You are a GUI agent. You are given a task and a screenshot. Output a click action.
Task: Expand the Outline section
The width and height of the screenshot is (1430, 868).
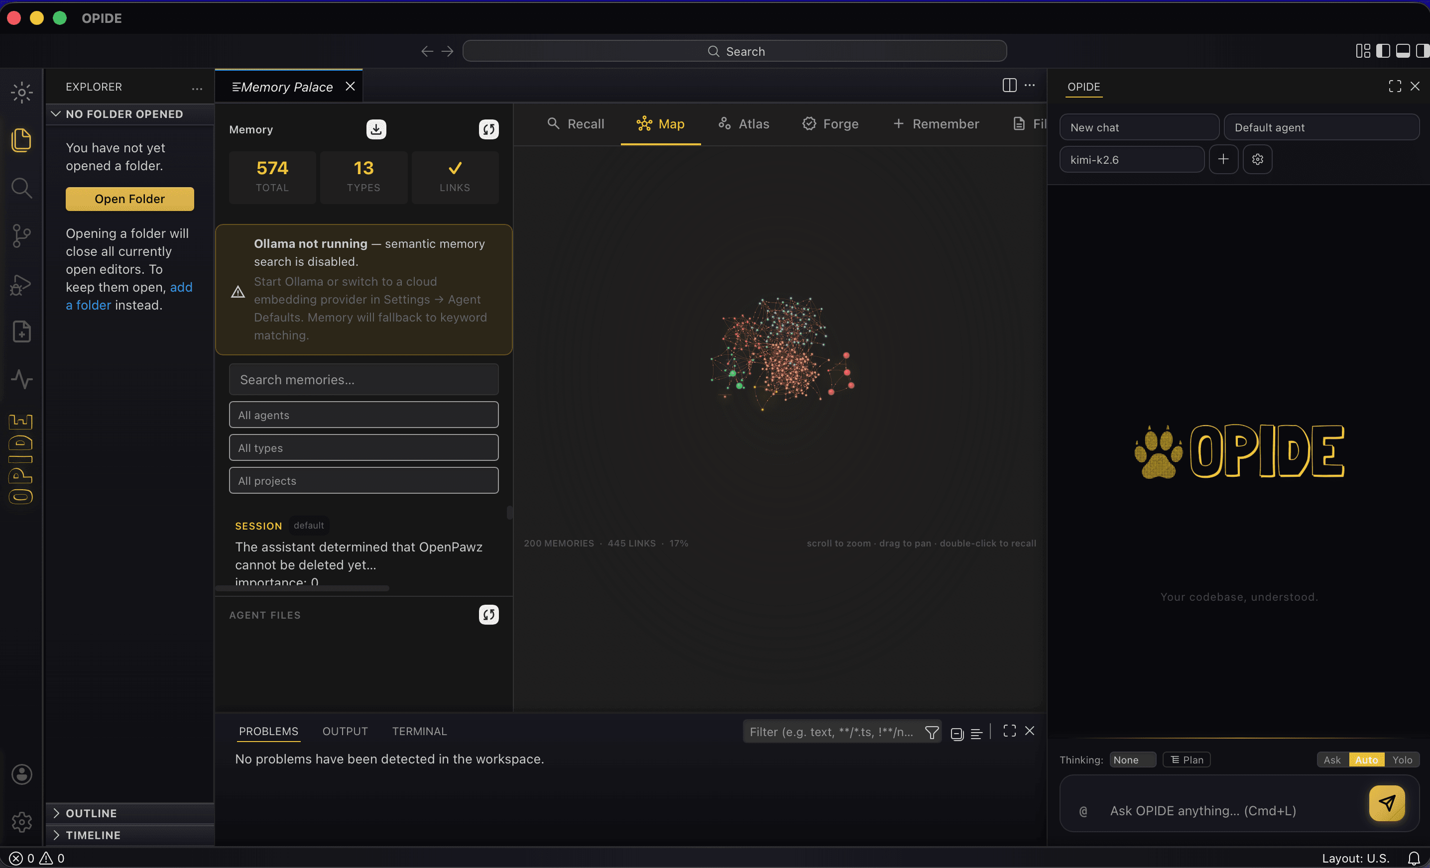[x=130, y=813]
